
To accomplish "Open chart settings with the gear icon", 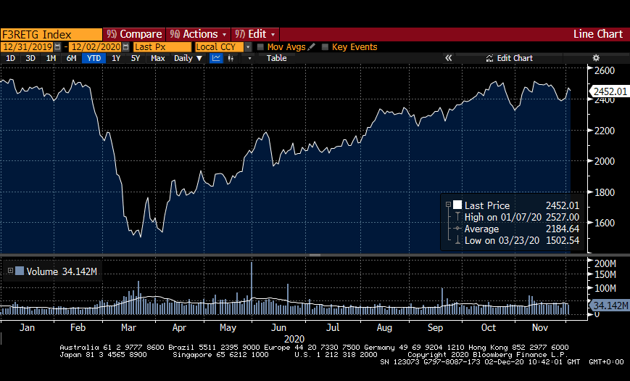I will [x=596, y=58].
